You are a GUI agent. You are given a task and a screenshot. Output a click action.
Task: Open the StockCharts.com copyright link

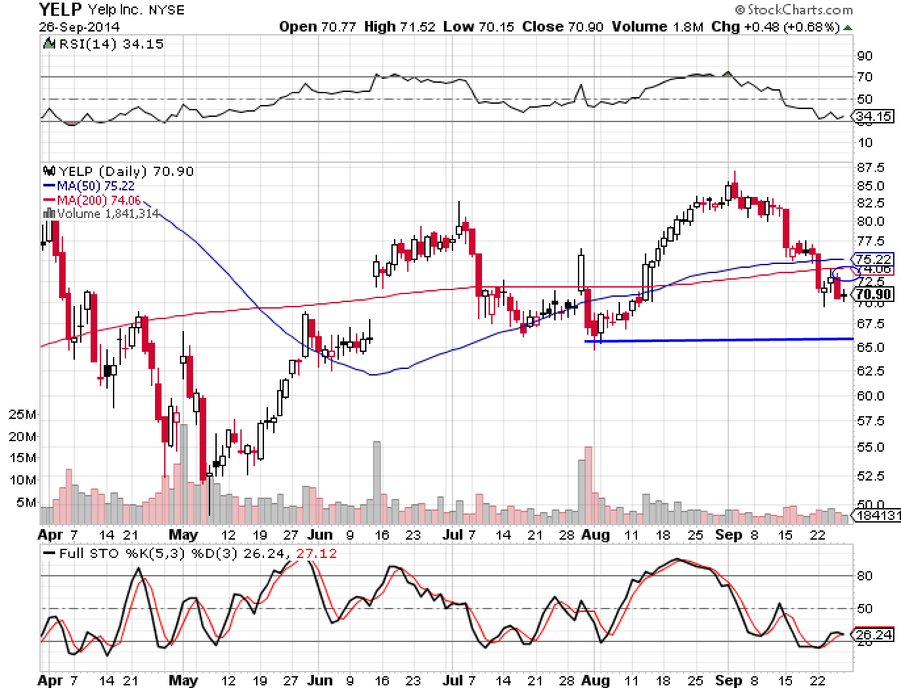pyautogui.click(x=793, y=10)
